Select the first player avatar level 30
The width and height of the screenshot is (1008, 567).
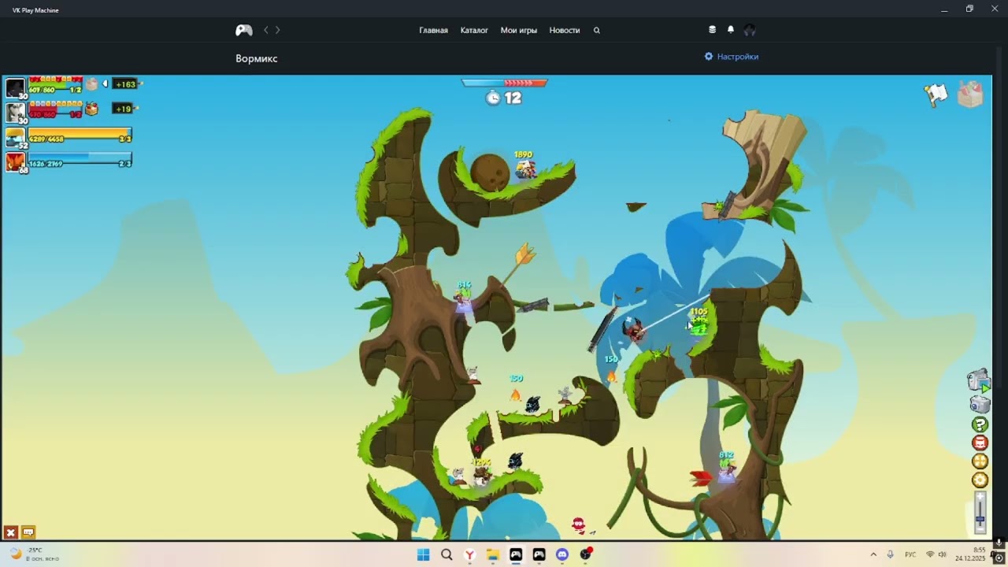tap(16, 87)
